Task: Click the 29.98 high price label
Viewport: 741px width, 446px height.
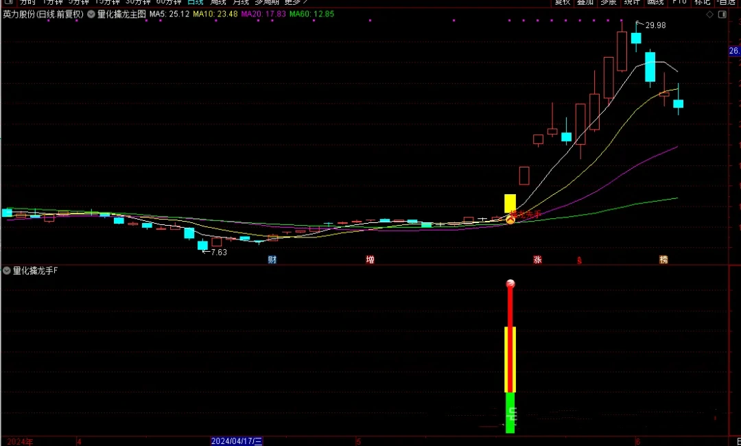Action: point(656,25)
